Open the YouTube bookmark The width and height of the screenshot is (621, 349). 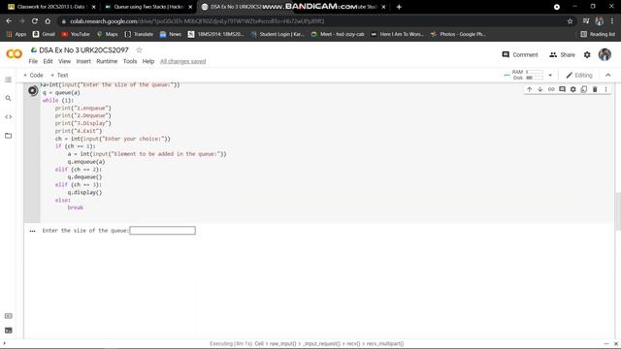point(76,34)
